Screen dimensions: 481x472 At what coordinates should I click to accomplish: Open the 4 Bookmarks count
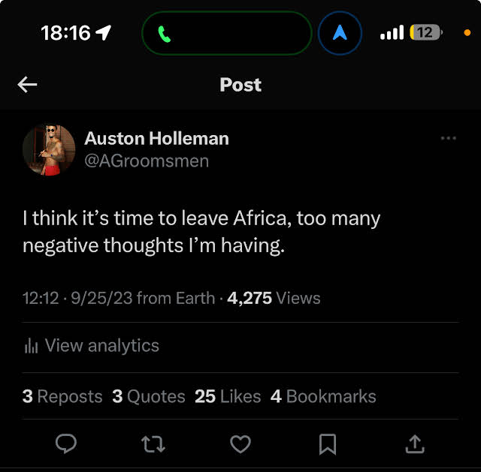click(x=323, y=396)
